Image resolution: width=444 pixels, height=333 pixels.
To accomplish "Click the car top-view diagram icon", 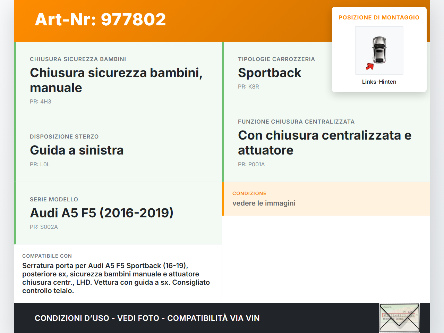I will (379, 50).
